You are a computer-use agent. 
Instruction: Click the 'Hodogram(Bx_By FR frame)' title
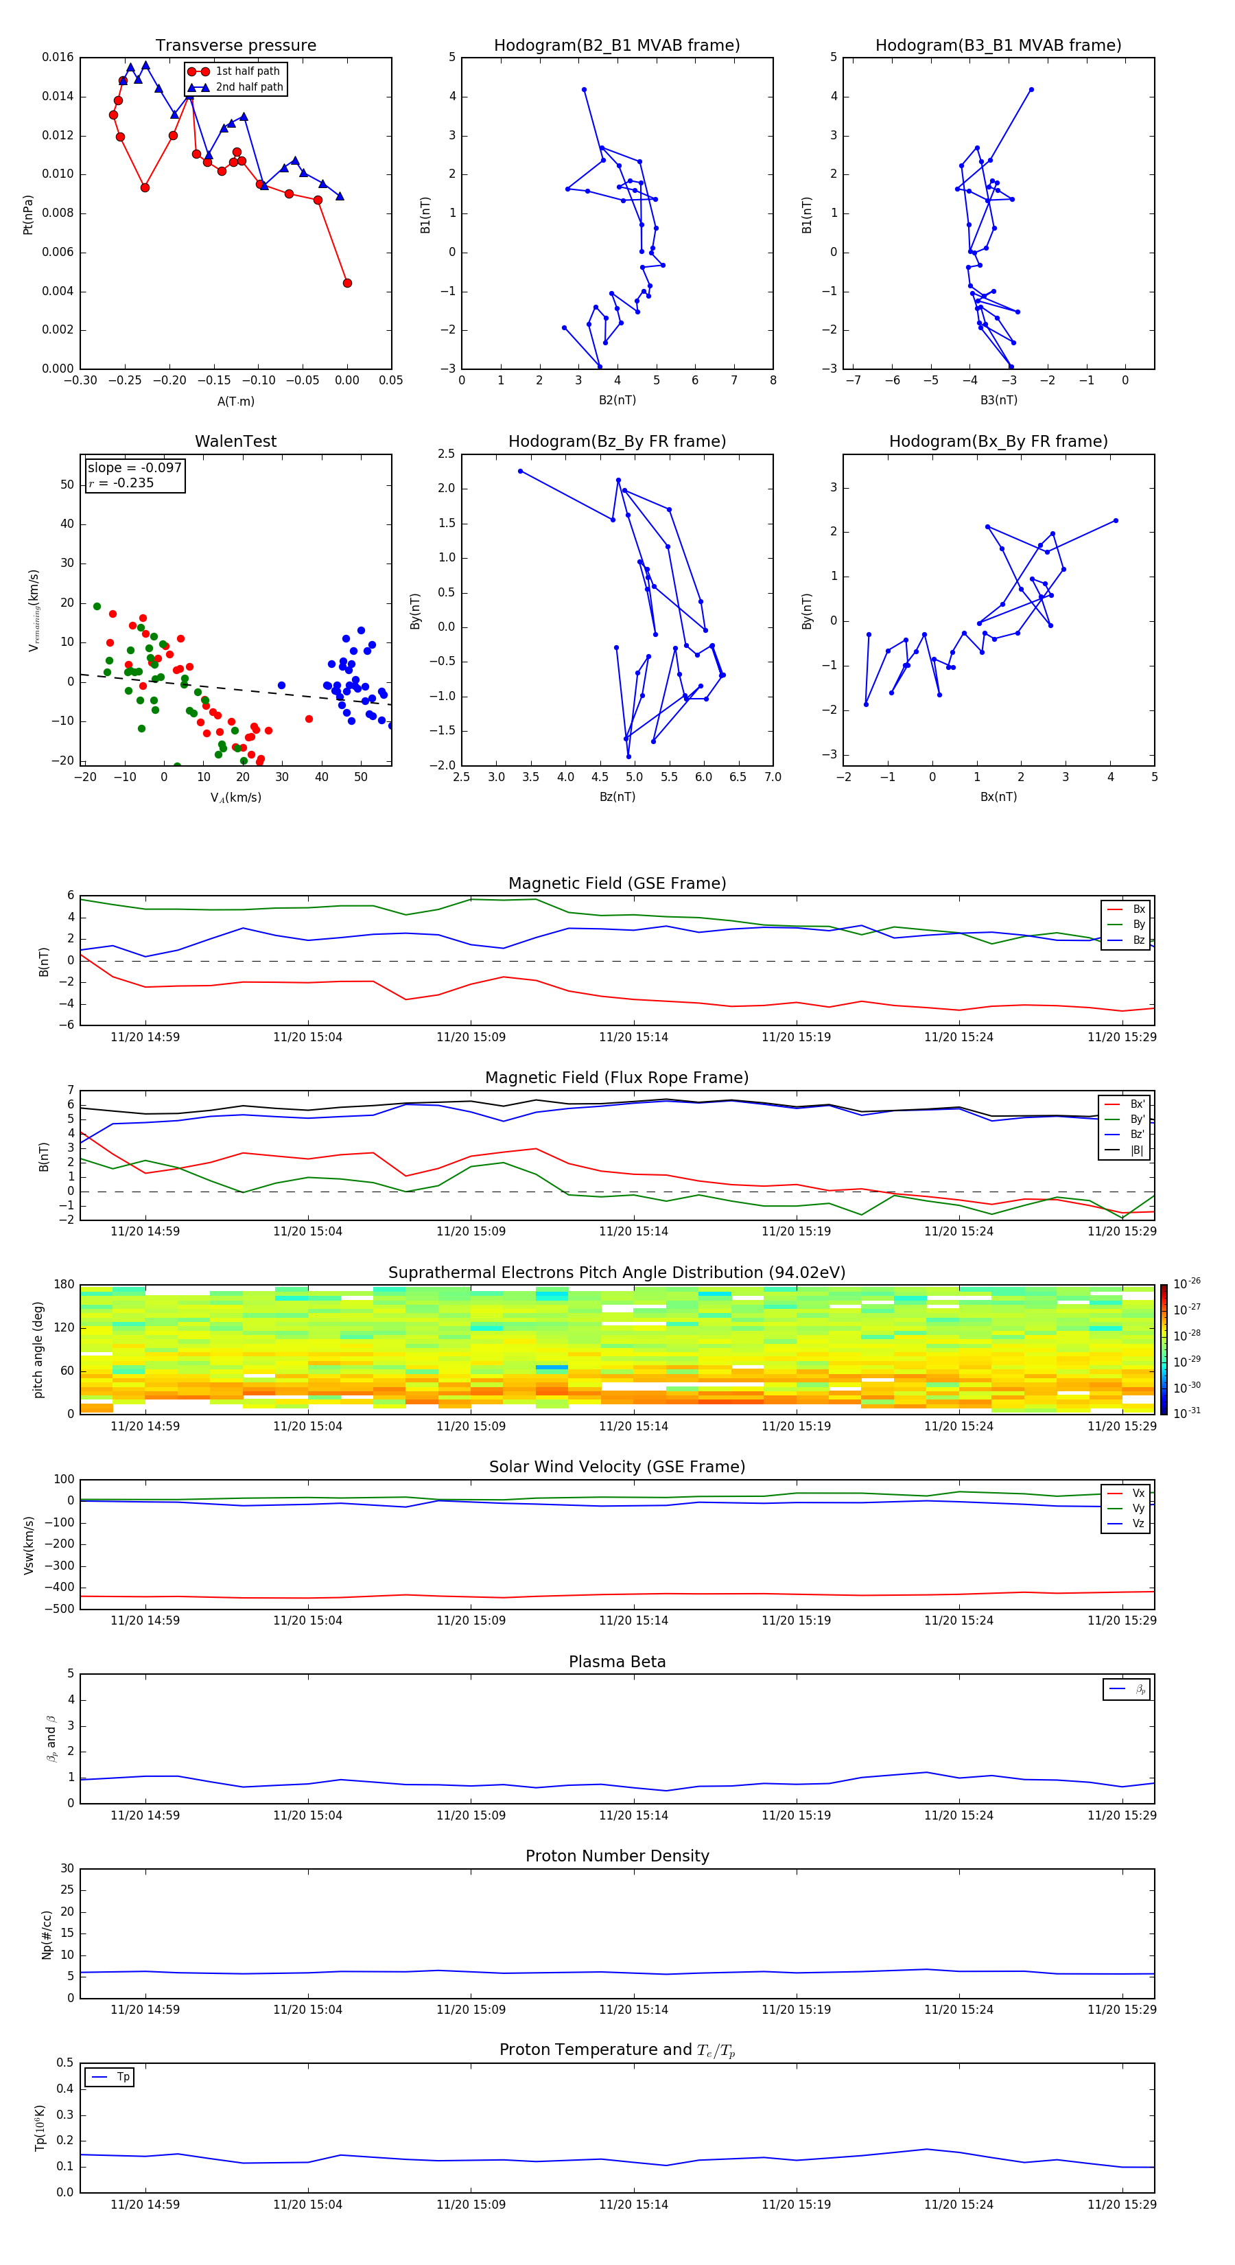point(998,441)
